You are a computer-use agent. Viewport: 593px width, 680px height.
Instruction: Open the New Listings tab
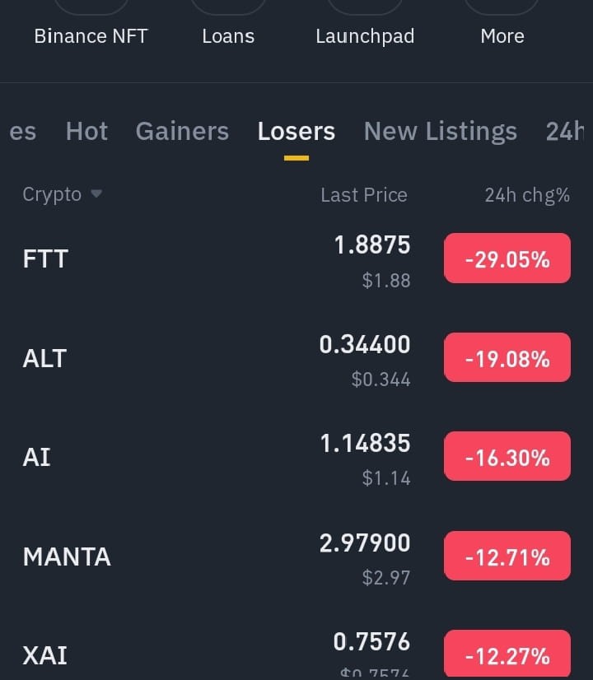tap(441, 132)
